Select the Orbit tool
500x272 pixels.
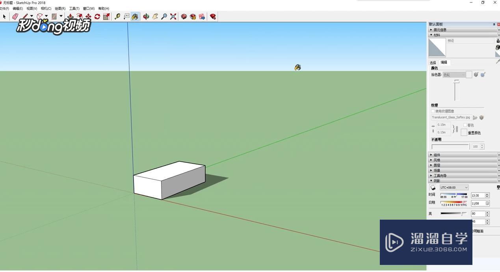click(x=146, y=17)
